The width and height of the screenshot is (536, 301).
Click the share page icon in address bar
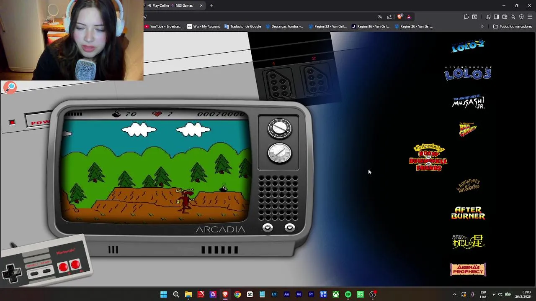point(389,17)
